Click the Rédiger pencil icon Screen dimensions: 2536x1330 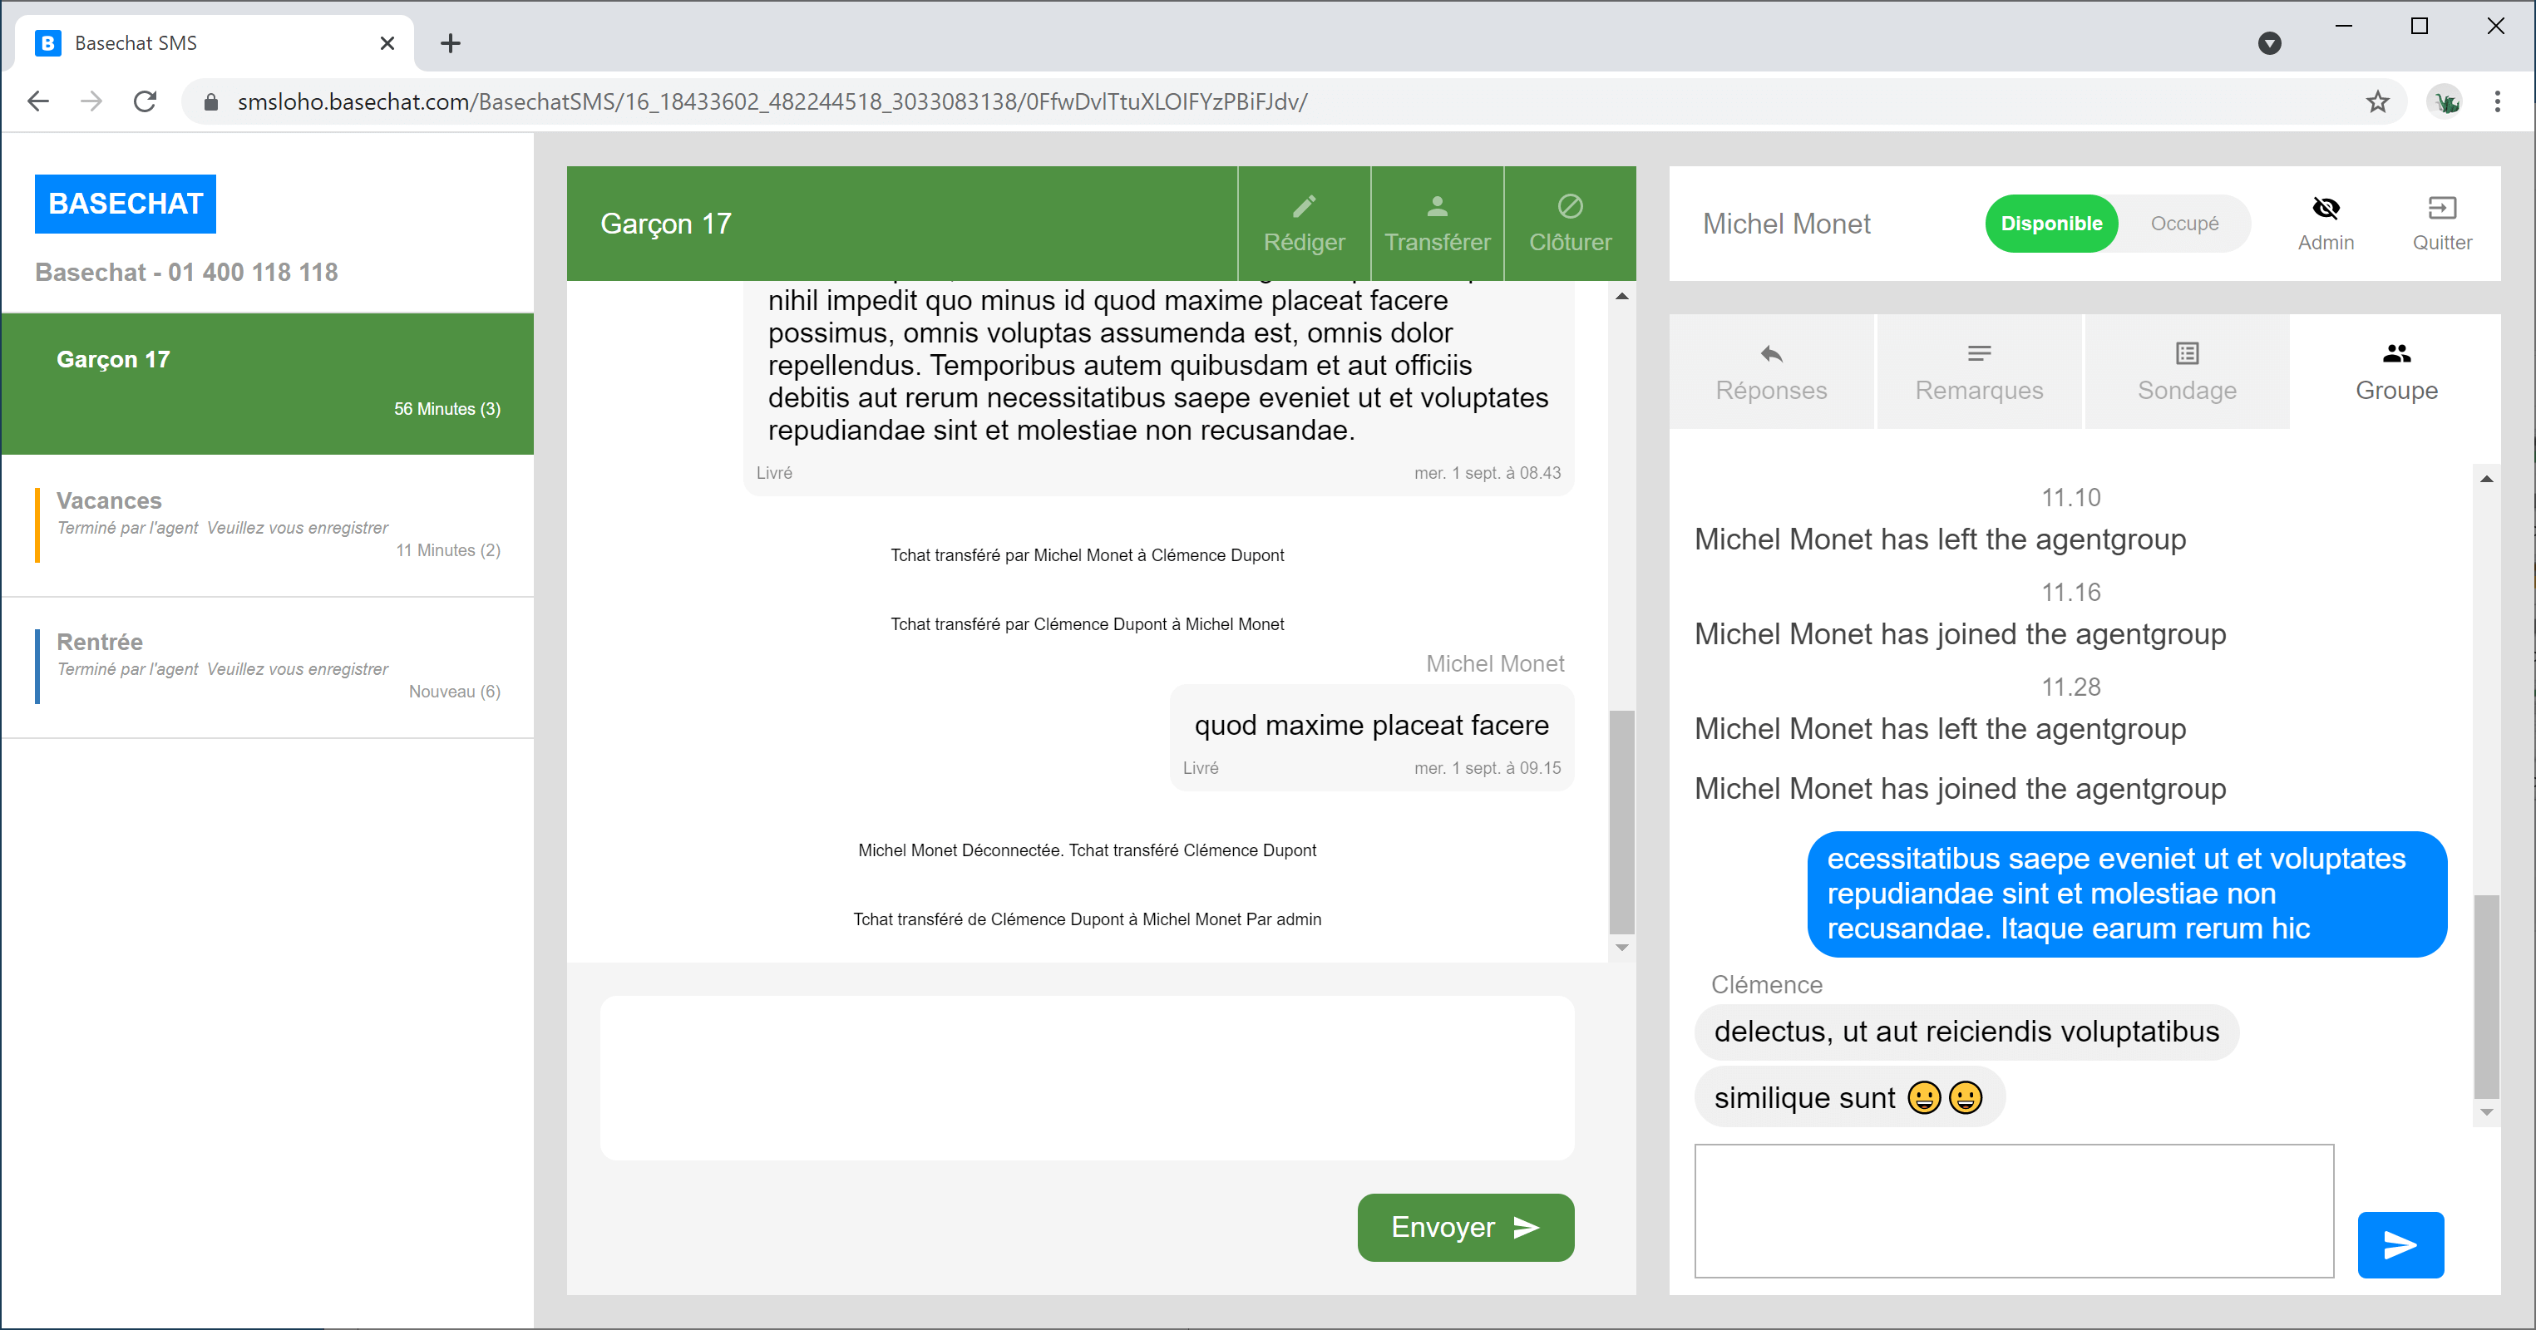click(1304, 207)
